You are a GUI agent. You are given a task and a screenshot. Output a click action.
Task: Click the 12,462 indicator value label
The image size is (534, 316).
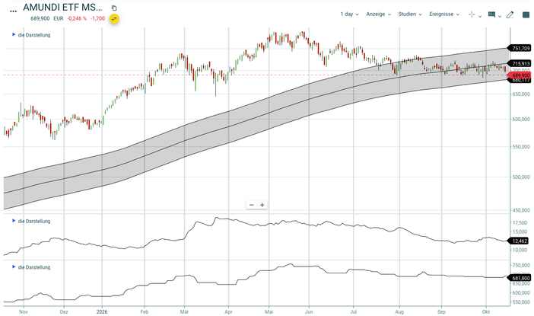[520, 241]
